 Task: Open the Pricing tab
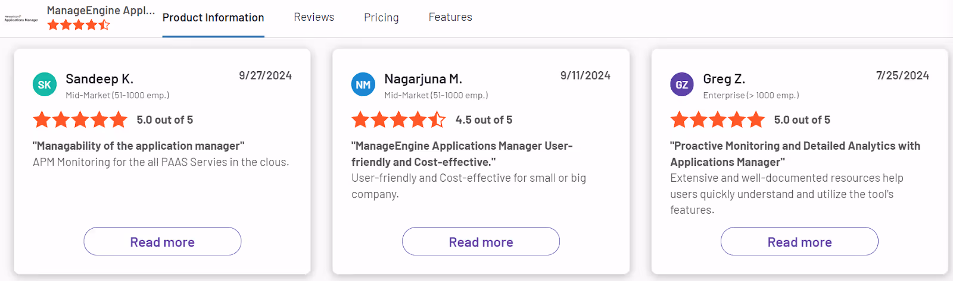(381, 18)
